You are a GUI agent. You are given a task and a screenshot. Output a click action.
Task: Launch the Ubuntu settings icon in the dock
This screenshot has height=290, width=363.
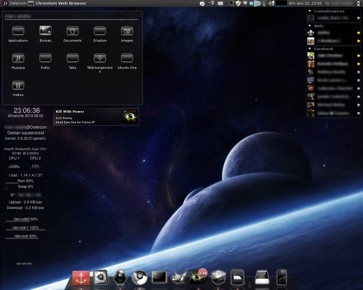(x=101, y=277)
